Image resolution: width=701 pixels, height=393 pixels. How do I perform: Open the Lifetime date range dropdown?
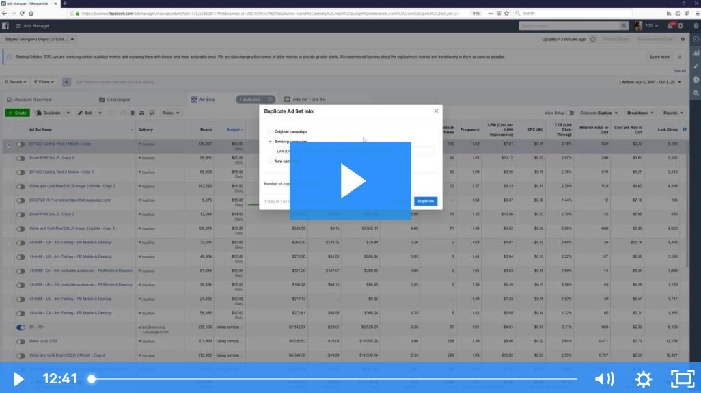pyautogui.click(x=650, y=82)
